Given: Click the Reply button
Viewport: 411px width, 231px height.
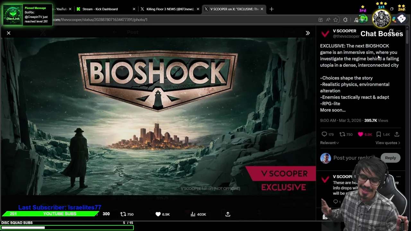Looking at the screenshot, I should click(x=390, y=158).
